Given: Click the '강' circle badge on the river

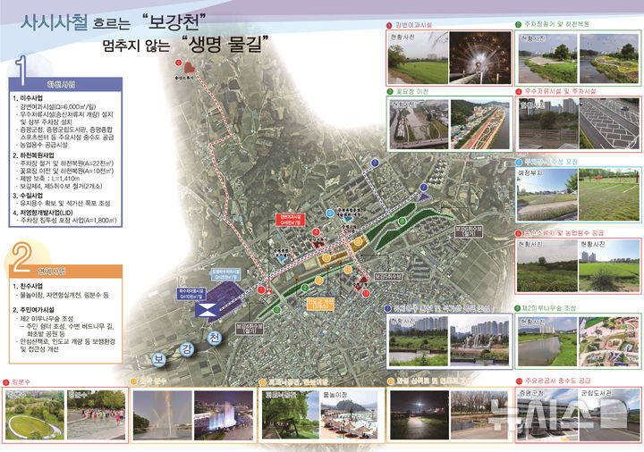Looking at the screenshot, I should click(187, 350).
